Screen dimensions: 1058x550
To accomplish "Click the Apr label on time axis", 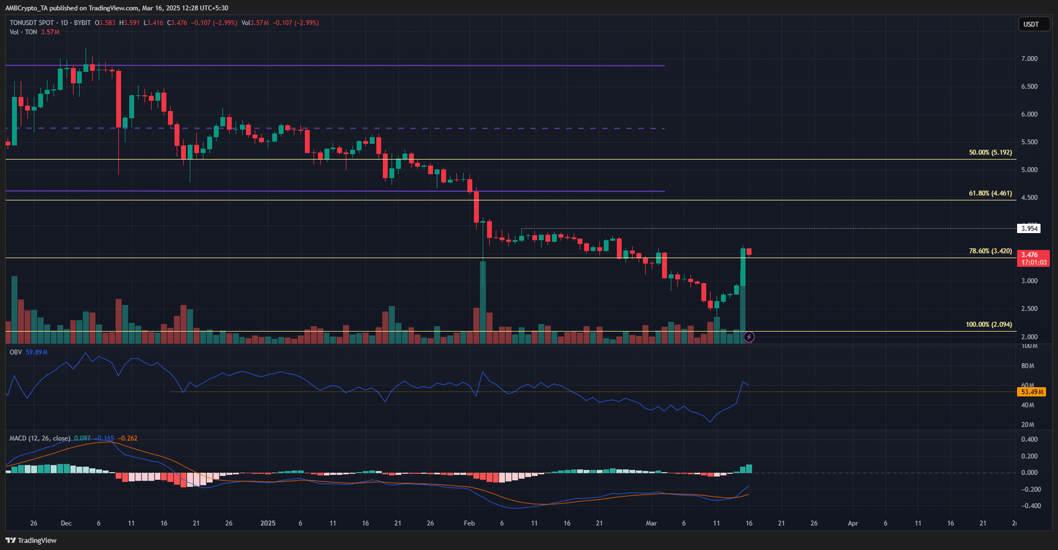I will (853, 523).
